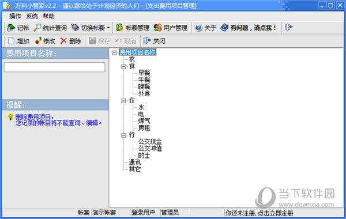Close the 万利小管家 window
The image size is (346, 219).
coord(340,5)
